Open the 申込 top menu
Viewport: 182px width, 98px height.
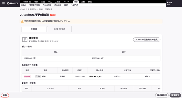[x=50, y=2]
